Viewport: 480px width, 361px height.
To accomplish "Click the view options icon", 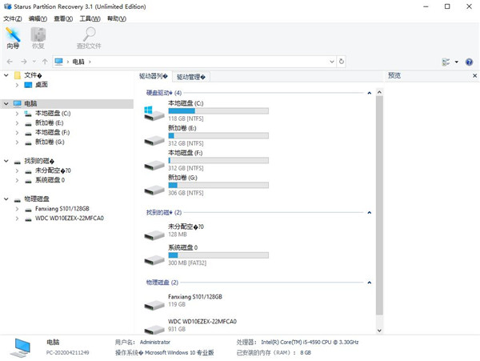I will 446,62.
